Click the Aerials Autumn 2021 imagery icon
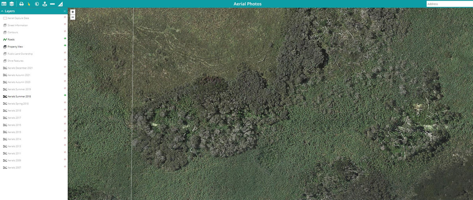Viewport: 473px width, 200px height. [5, 75]
